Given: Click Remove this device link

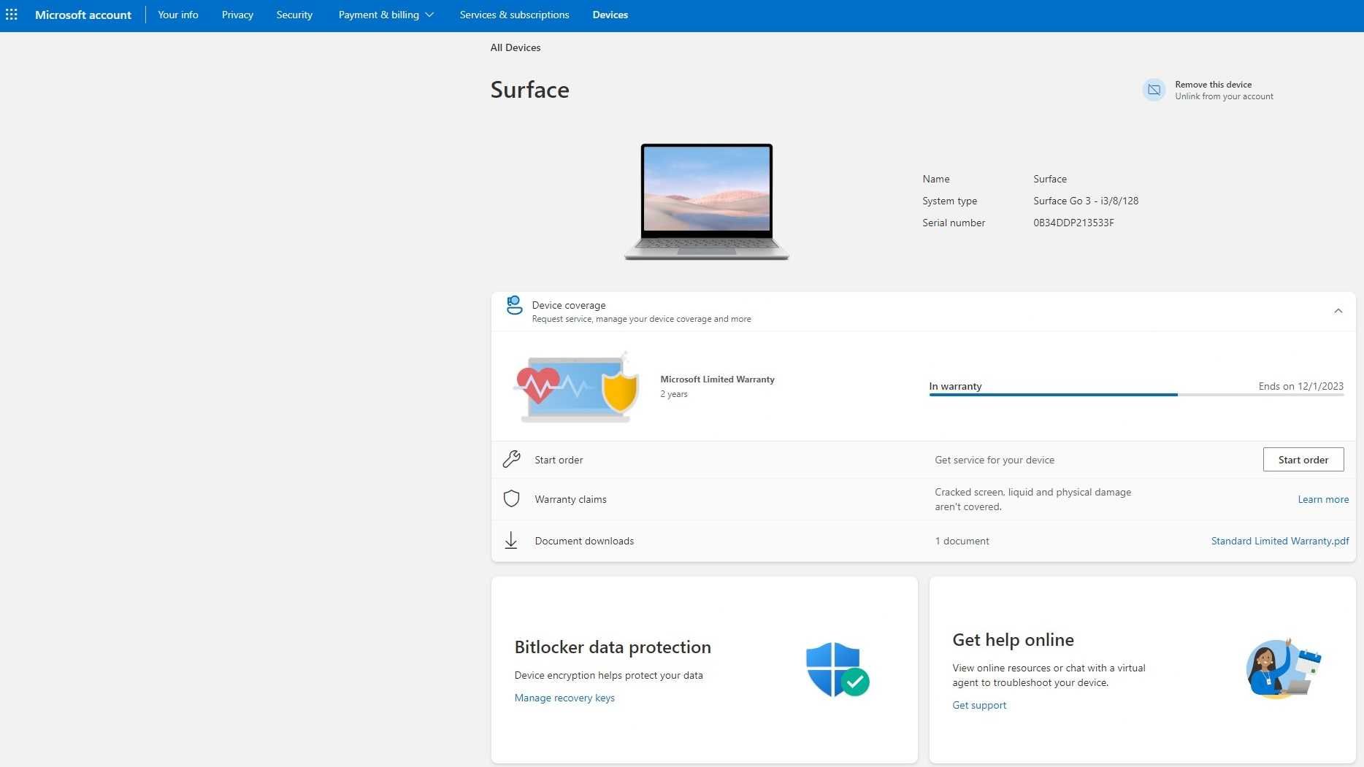Looking at the screenshot, I should 1213,85.
